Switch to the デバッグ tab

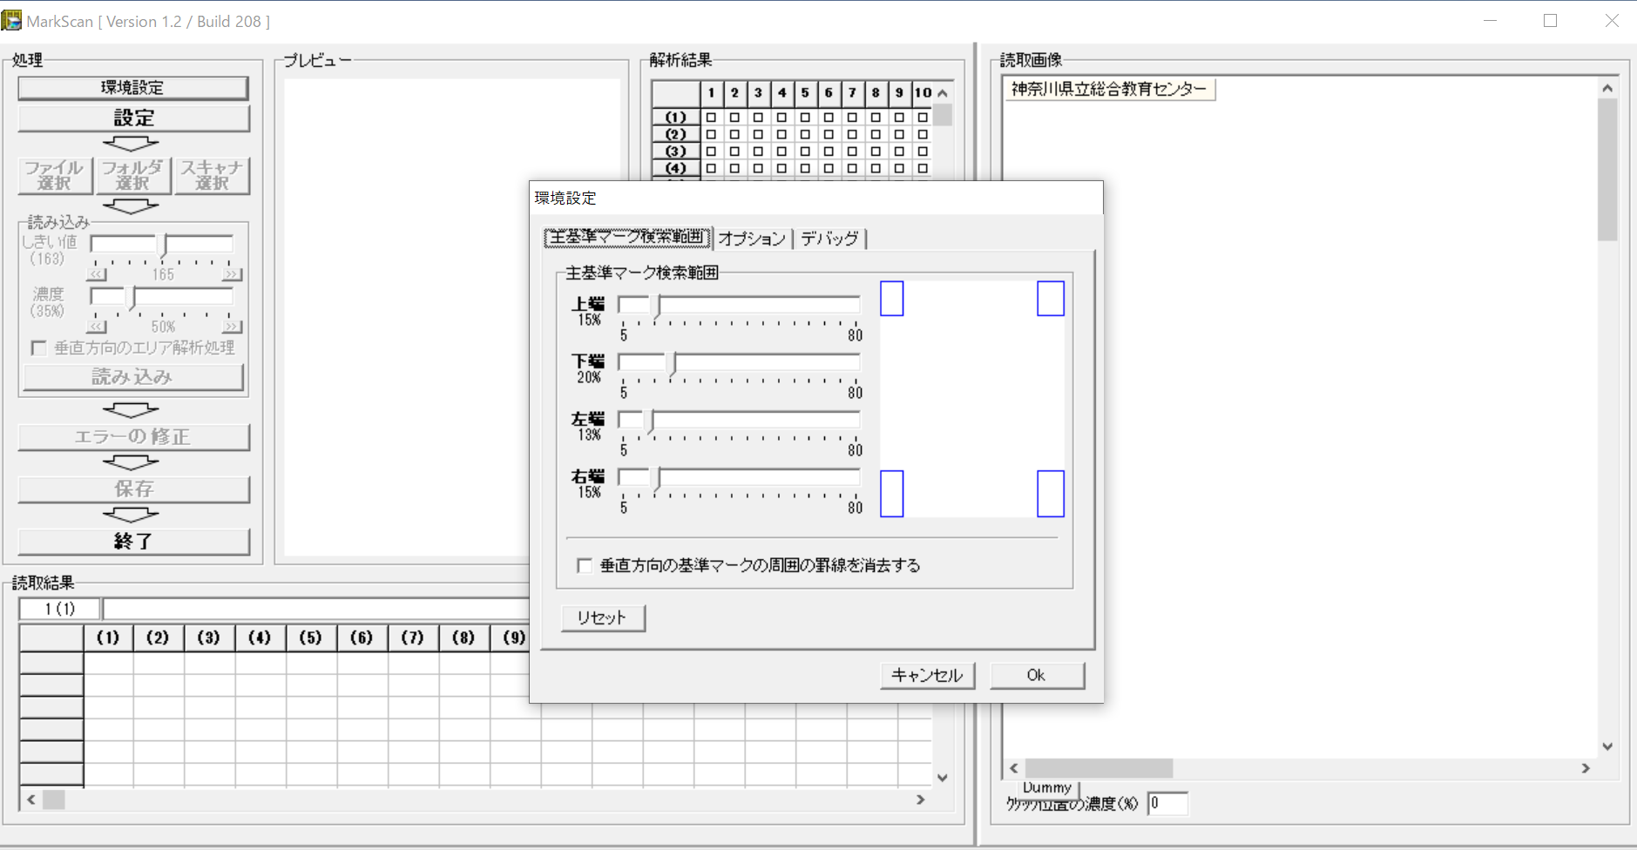coord(829,239)
